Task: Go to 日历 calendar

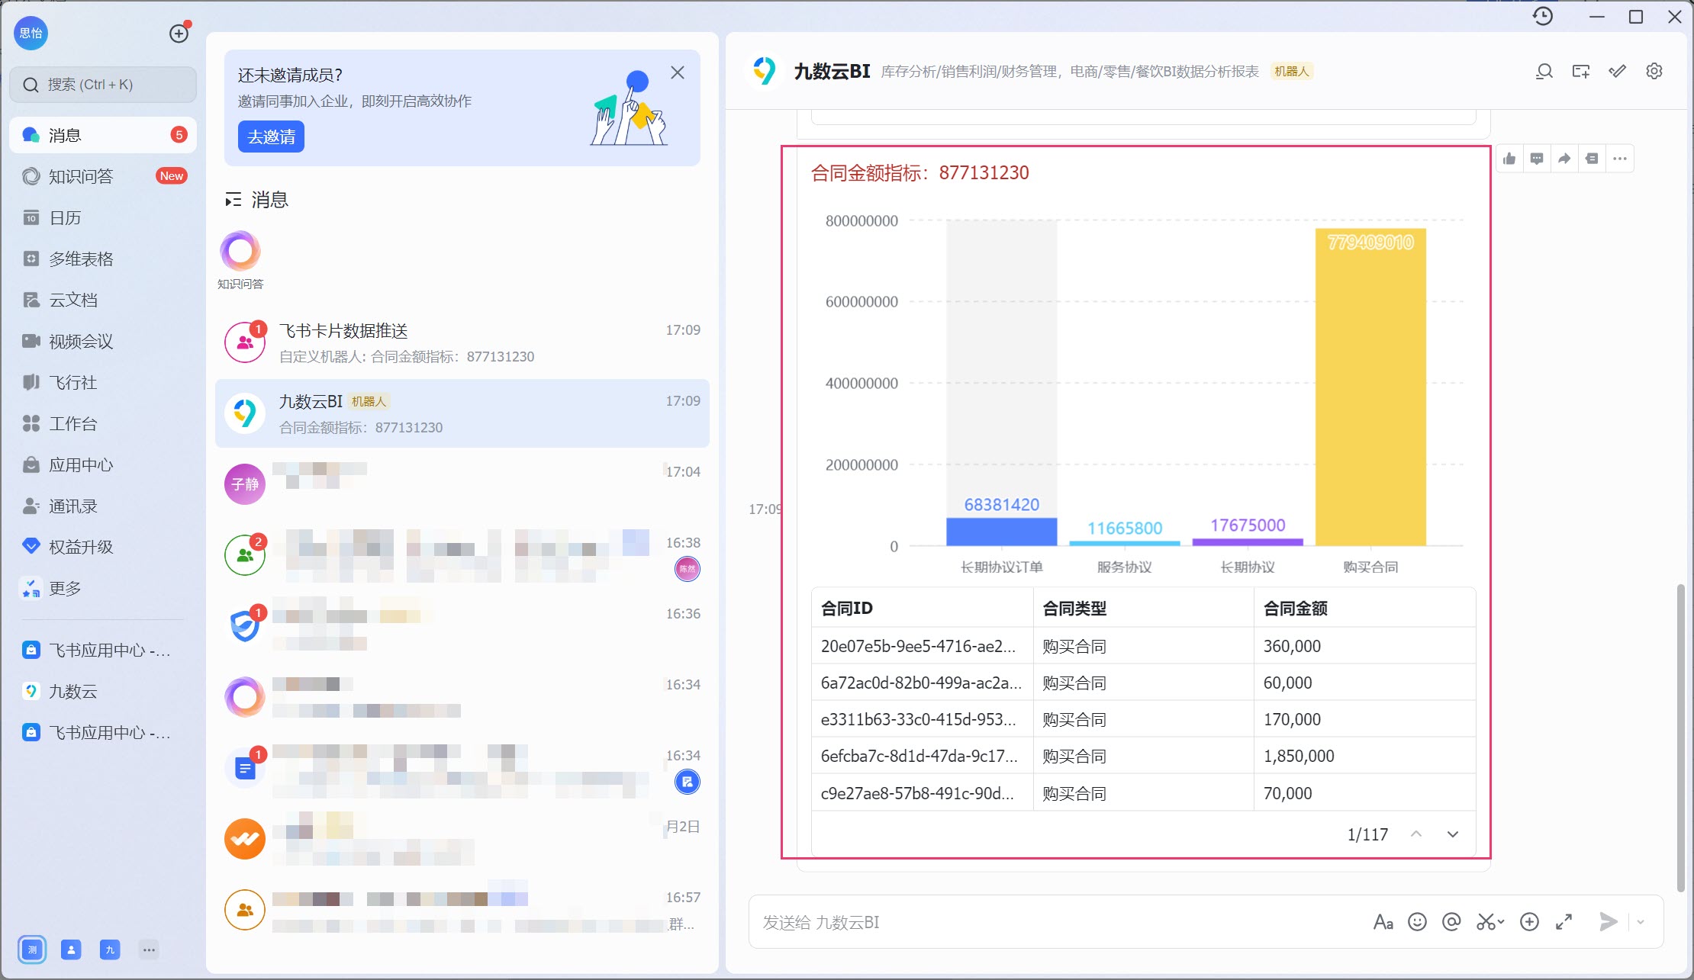Action: 103,217
